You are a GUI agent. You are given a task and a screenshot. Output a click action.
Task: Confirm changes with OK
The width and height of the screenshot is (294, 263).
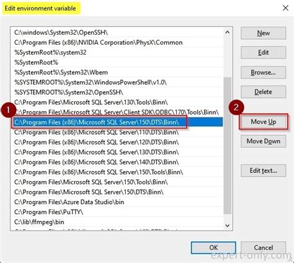coord(213,247)
